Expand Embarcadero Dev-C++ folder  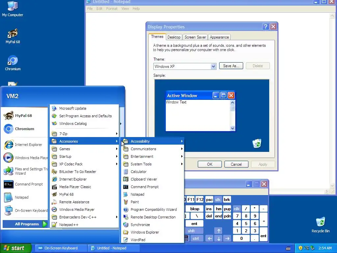coord(85,217)
